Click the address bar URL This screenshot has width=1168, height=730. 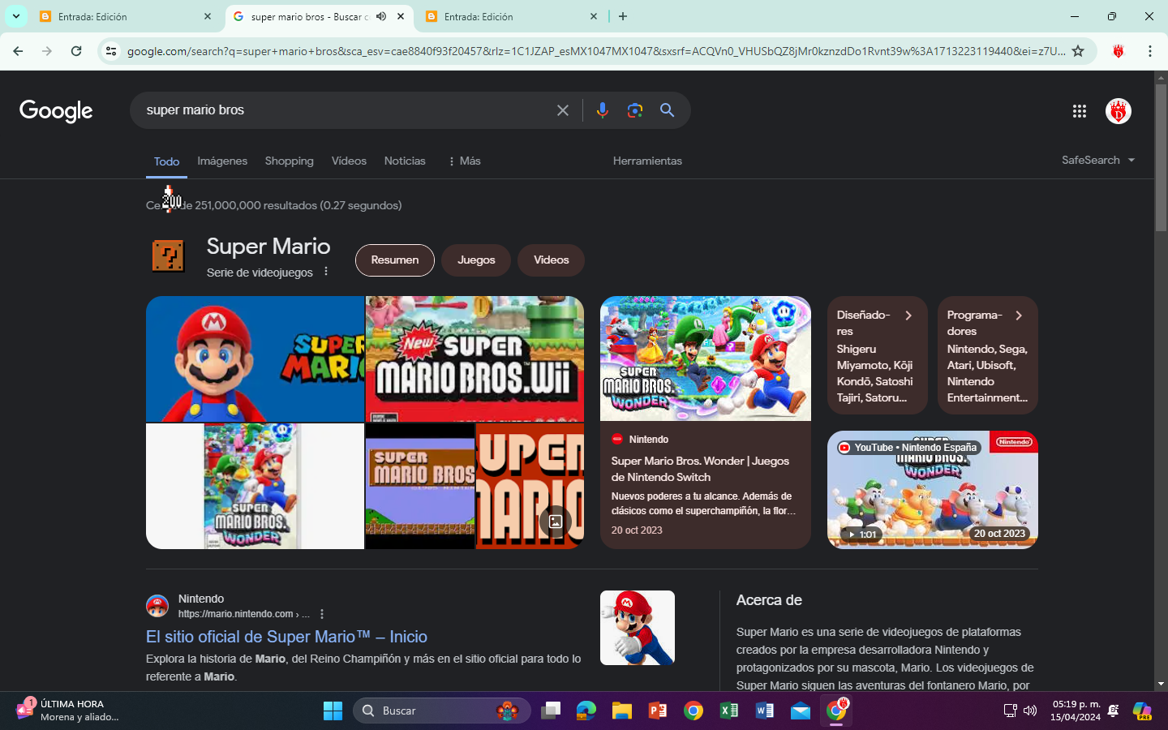coord(596,51)
